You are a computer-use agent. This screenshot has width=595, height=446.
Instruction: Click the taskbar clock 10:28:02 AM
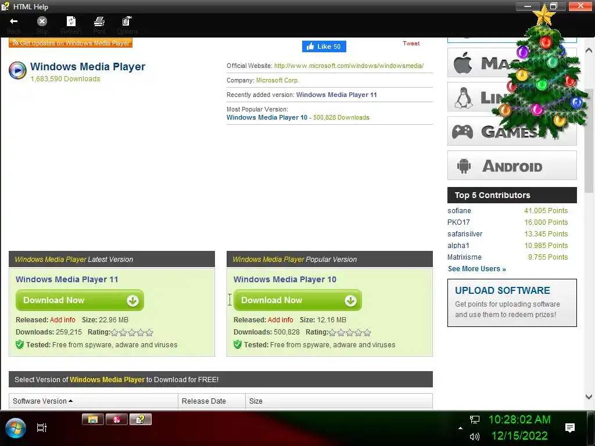tap(519, 419)
